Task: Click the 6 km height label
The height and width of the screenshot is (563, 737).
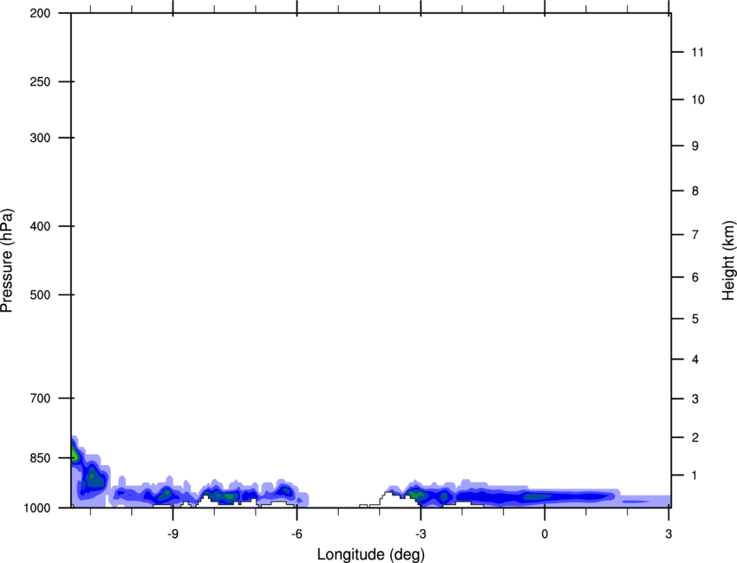Action: [695, 277]
